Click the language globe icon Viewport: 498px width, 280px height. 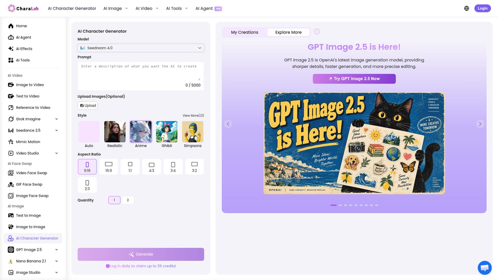click(x=466, y=8)
